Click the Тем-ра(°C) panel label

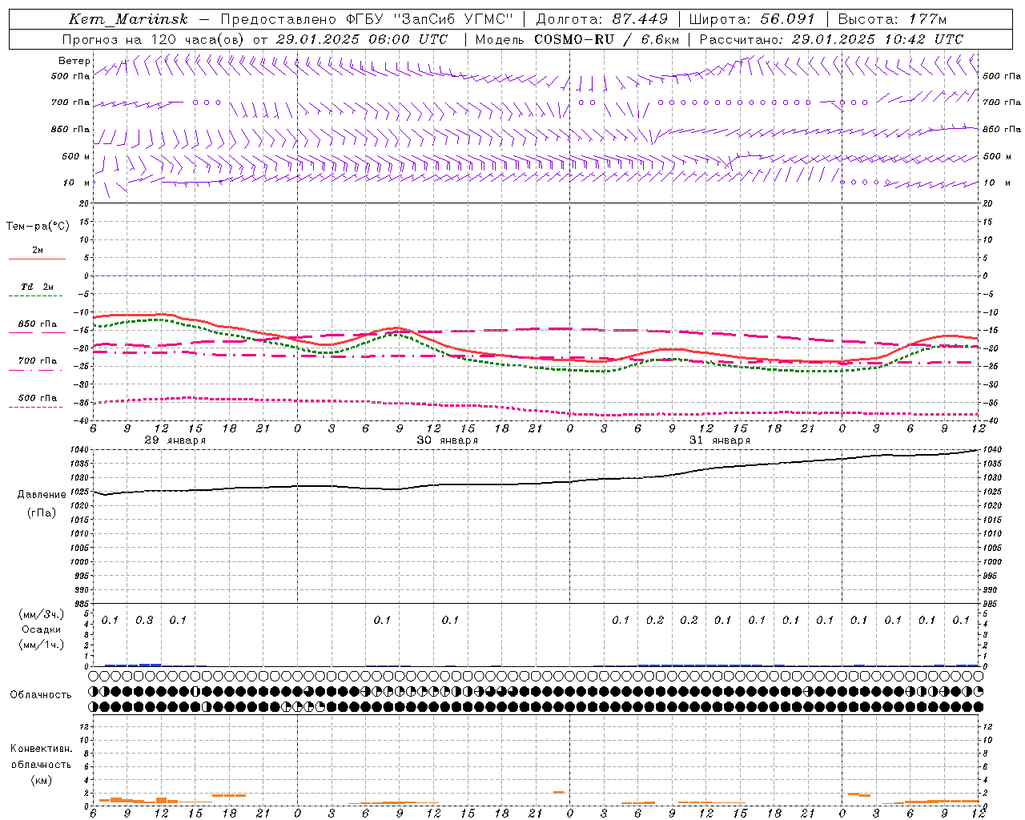point(38,227)
